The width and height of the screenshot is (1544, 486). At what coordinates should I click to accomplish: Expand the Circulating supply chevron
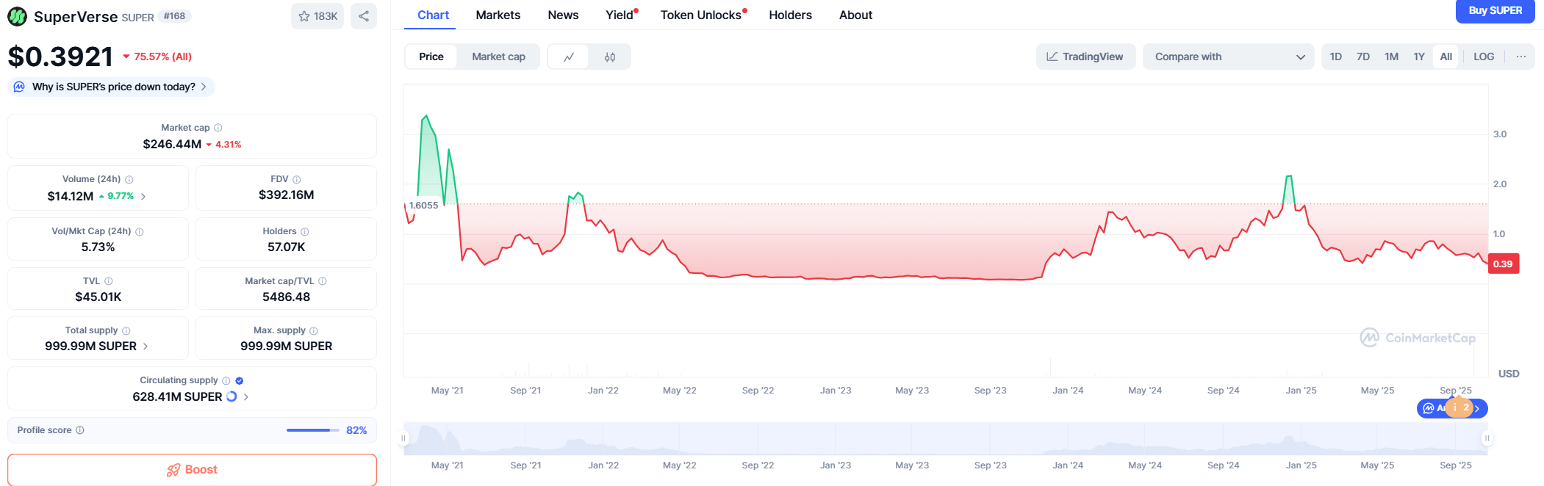(x=246, y=397)
